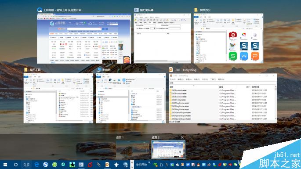Click the Cortana circle search icon
301x169 pixels.
pos(16,165)
